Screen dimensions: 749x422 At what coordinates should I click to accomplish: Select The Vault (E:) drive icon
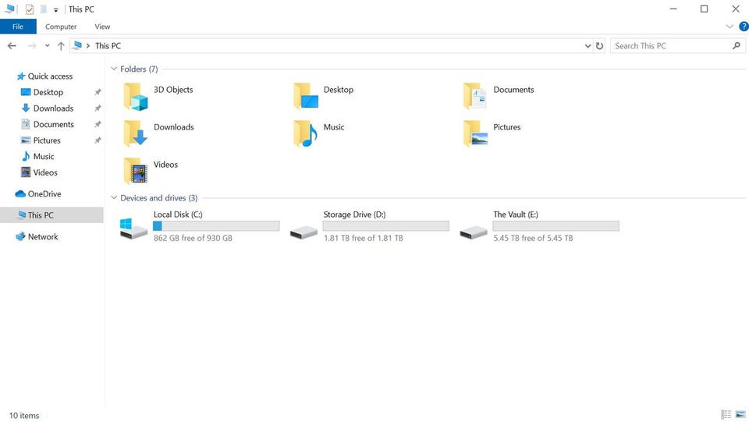tap(474, 232)
